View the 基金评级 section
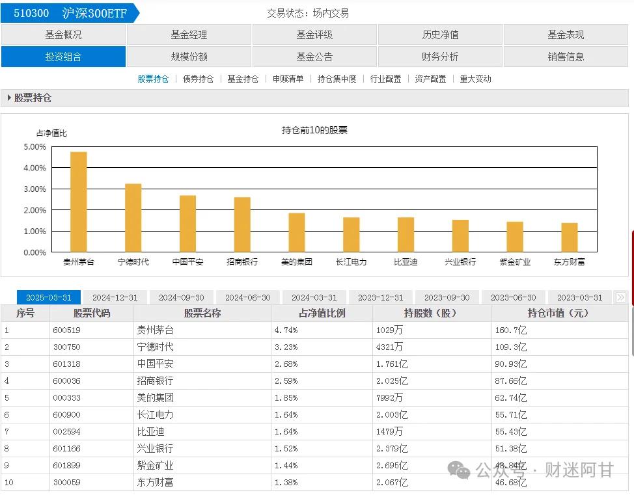This screenshot has height=495, width=634. [x=315, y=34]
